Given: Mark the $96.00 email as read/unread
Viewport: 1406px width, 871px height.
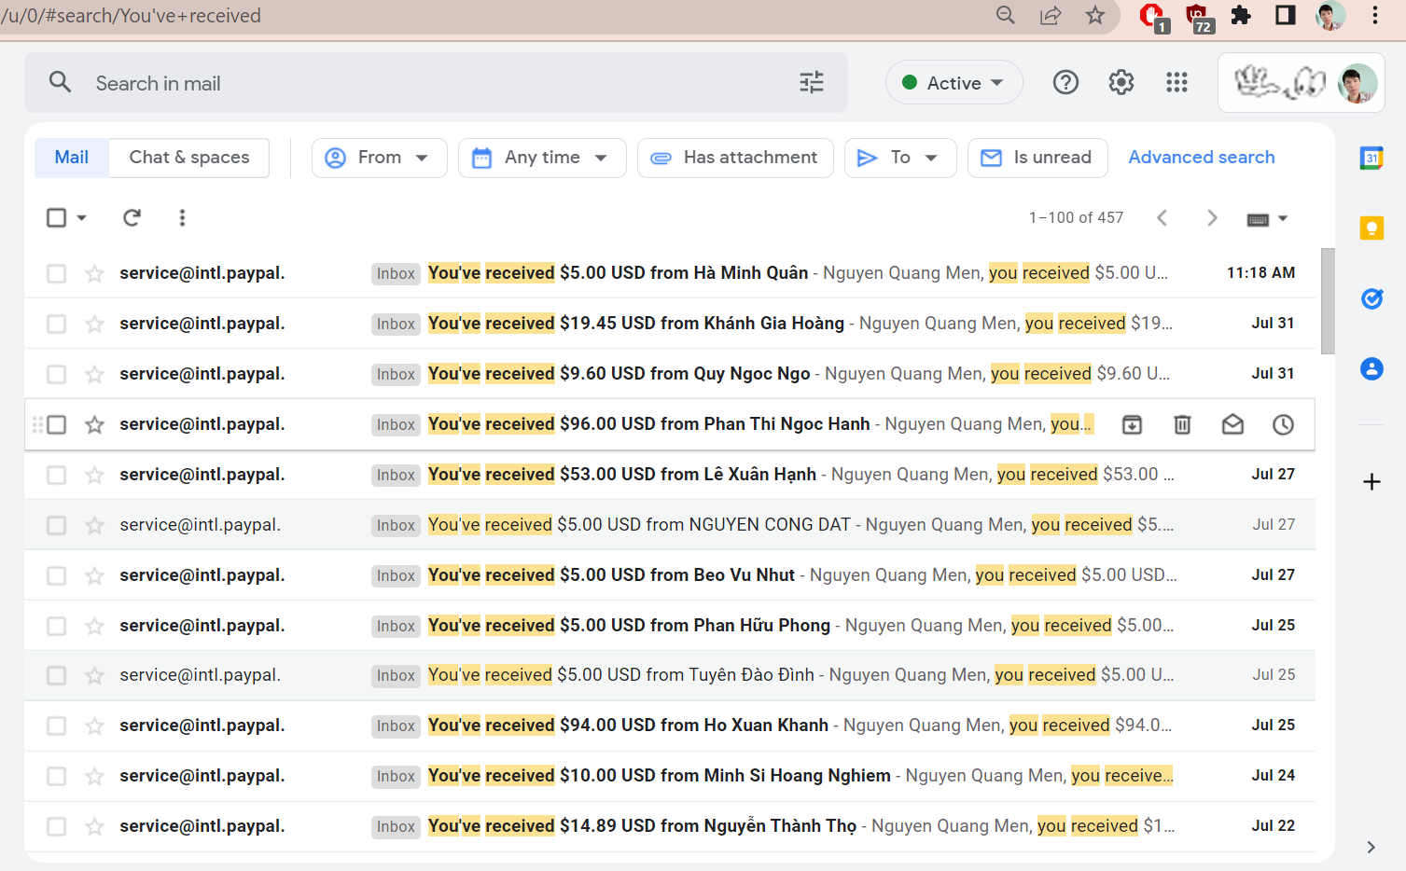Looking at the screenshot, I should click(1232, 424).
